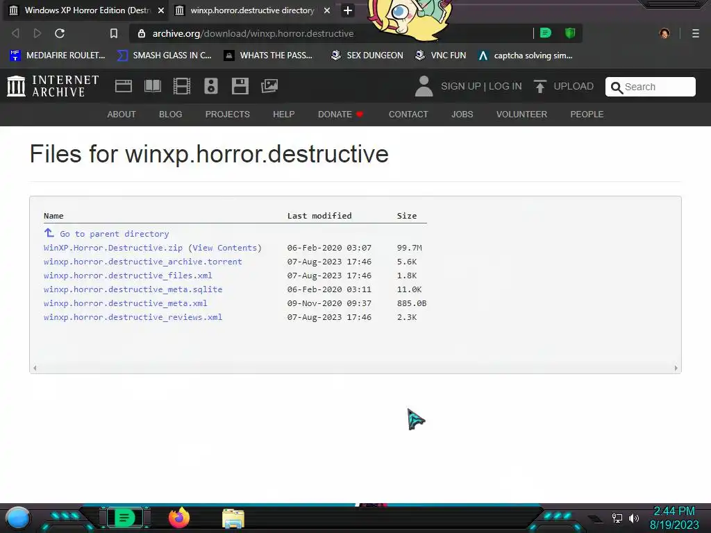The width and height of the screenshot is (711, 533).
Task: Click the taskbar show-hidden-icons tray arrow
Action: pos(595,519)
